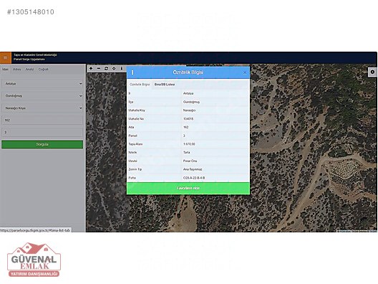Screen dimensions: 378x284
Task: Open the Bina/BB Listesi tab
Action: coord(165,85)
